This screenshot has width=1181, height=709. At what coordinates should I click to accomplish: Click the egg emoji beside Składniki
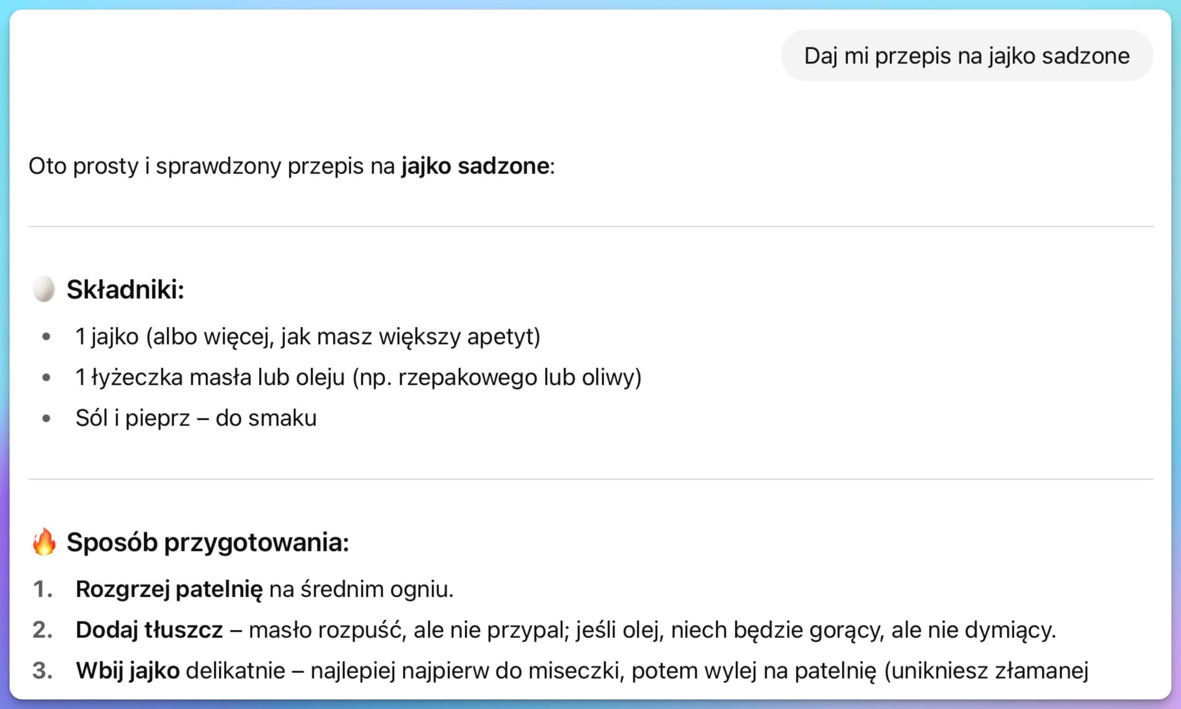coord(43,289)
